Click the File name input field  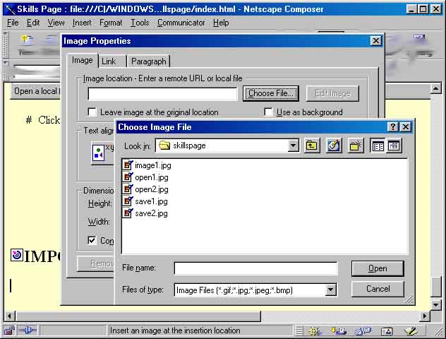[x=256, y=268]
